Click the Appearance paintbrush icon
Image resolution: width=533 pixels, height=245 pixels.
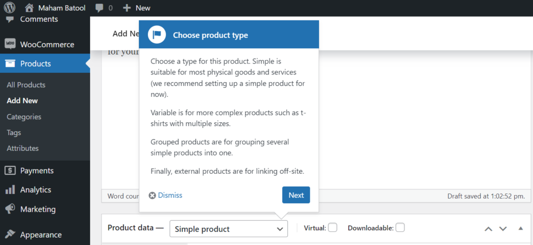pyautogui.click(x=10, y=235)
